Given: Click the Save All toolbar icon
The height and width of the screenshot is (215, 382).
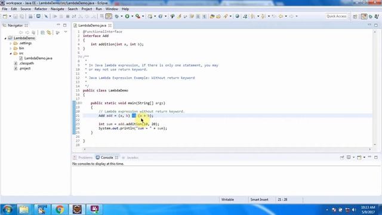Looking at the screenshot, I should tap(22, 16).
